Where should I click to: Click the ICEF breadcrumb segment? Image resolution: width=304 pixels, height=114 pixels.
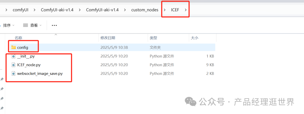175,10
